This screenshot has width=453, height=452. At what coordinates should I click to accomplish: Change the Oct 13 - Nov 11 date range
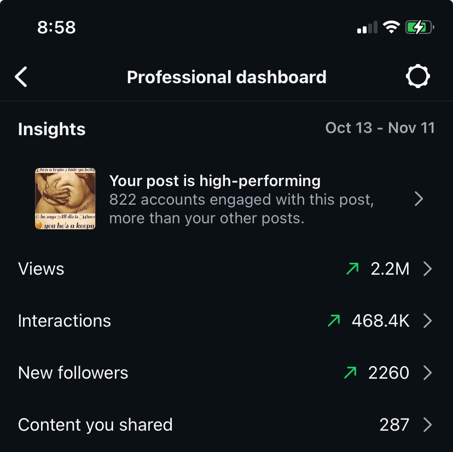380,128
